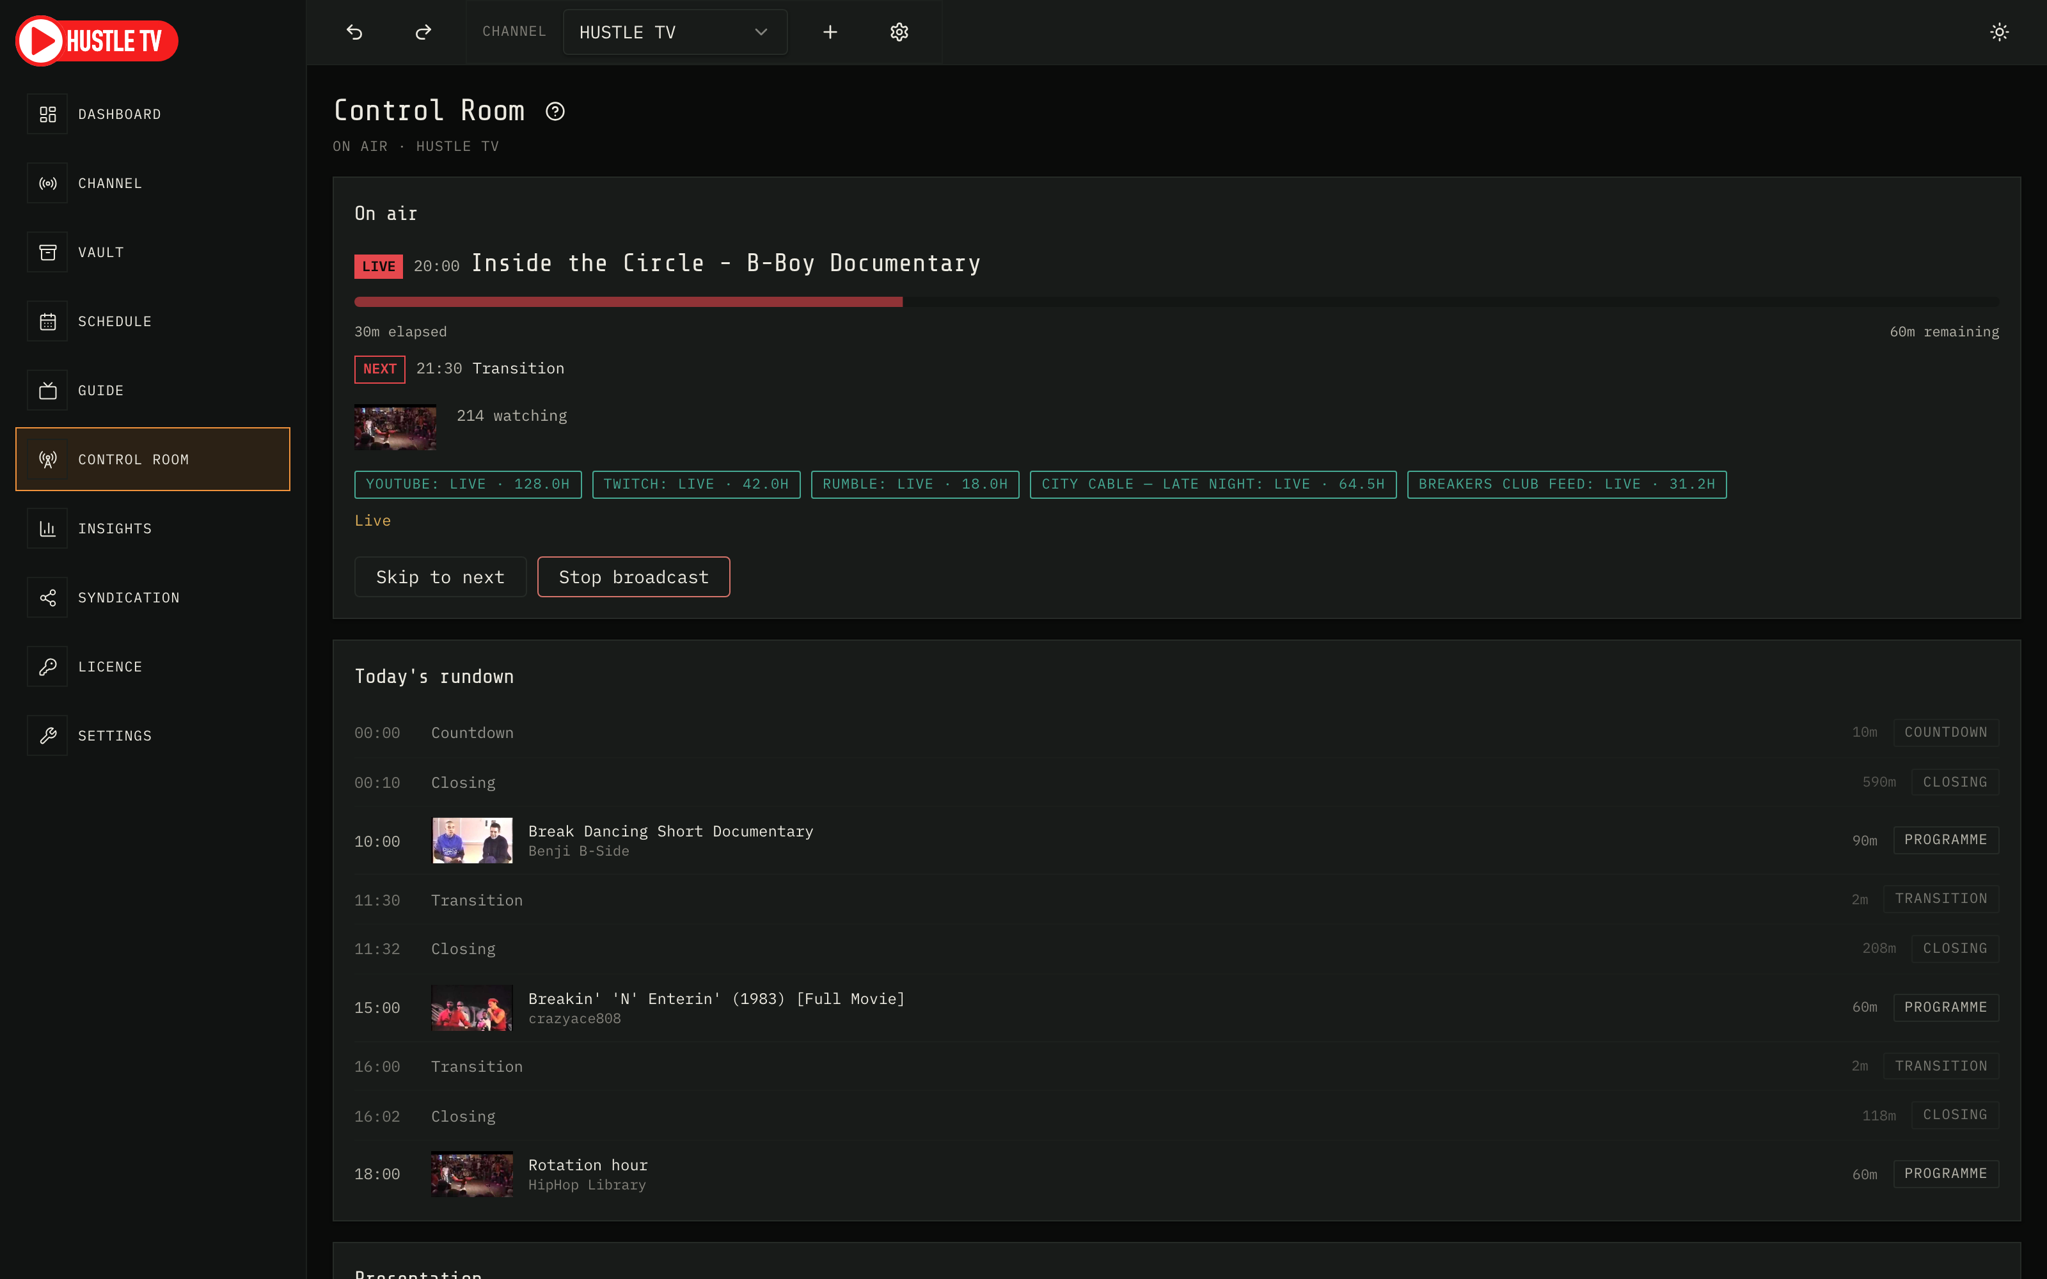2047x1279 pixels.
Task: Click Rotation hour thumbnail
Action: [x=472, y=1174]
